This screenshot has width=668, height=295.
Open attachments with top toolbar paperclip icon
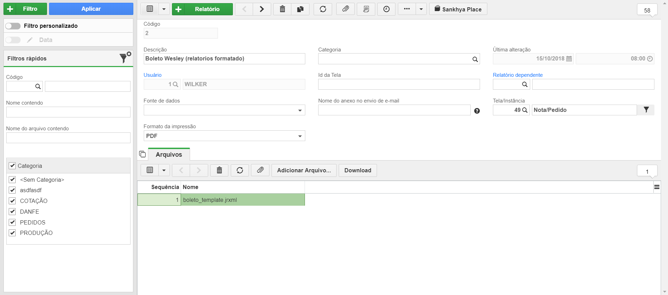click(345, 9)
